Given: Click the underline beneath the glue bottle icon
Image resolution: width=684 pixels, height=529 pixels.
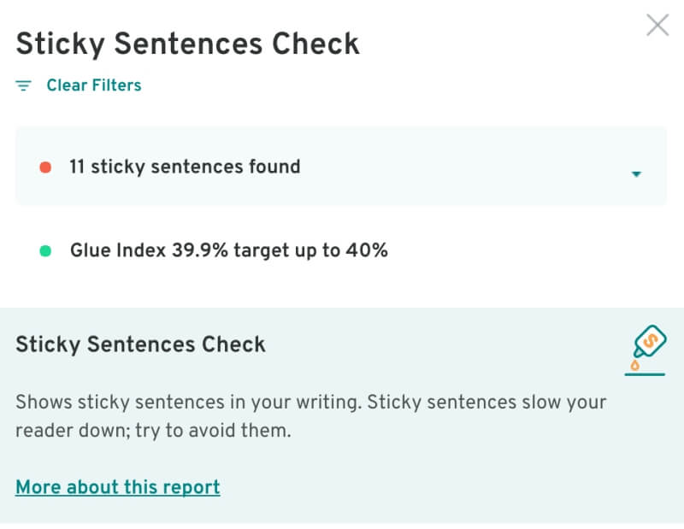Looking at the screenshot, I should point(645,373).
